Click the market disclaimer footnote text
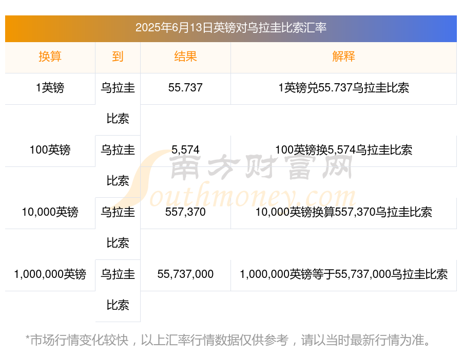 point(228,340)
